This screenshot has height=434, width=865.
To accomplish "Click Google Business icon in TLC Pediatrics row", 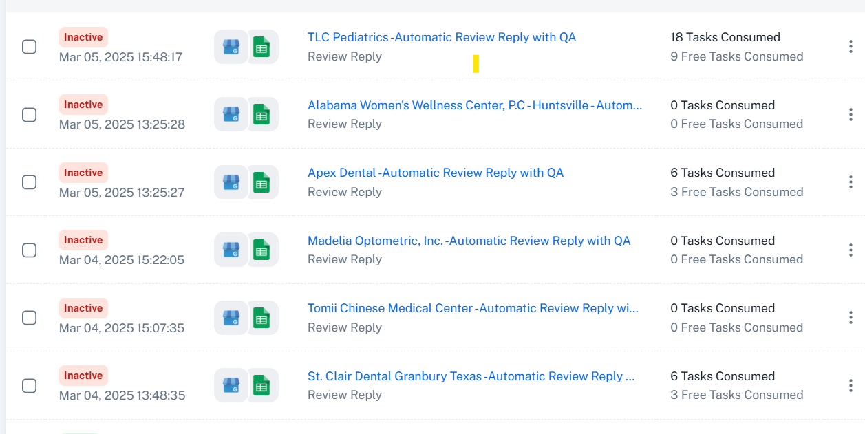I will pyautogui.click(x=231, y=47).
